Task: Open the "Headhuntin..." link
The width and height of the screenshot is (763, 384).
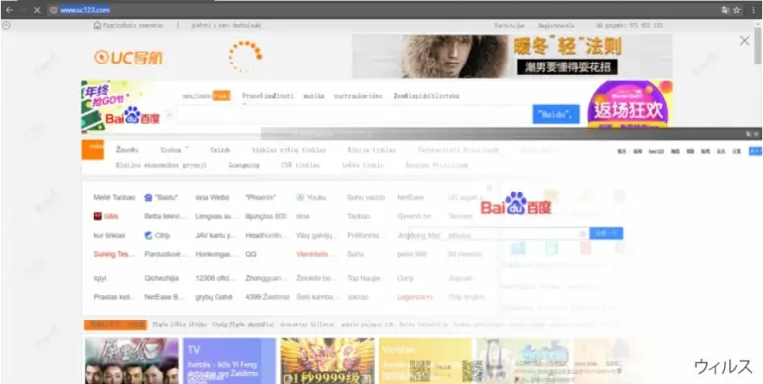Action: [266, 236]
